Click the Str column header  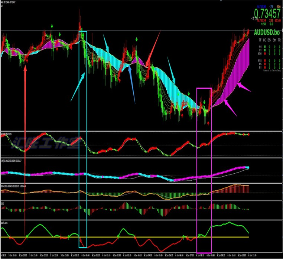(x=274, y=40)
